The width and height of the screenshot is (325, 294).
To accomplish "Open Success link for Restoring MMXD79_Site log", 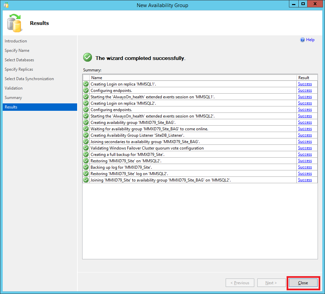I will pyautogui.click(x=305, y=173).
